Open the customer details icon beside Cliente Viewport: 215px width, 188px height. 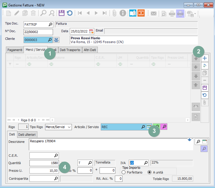(x=56, y=40)
